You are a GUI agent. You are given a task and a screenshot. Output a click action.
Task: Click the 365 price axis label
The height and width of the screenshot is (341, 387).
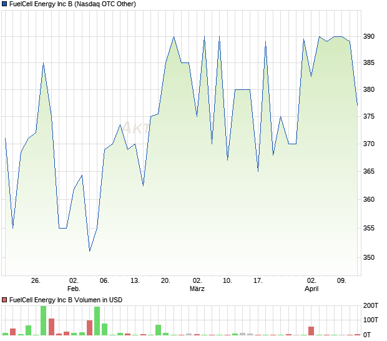pos(368,171)
